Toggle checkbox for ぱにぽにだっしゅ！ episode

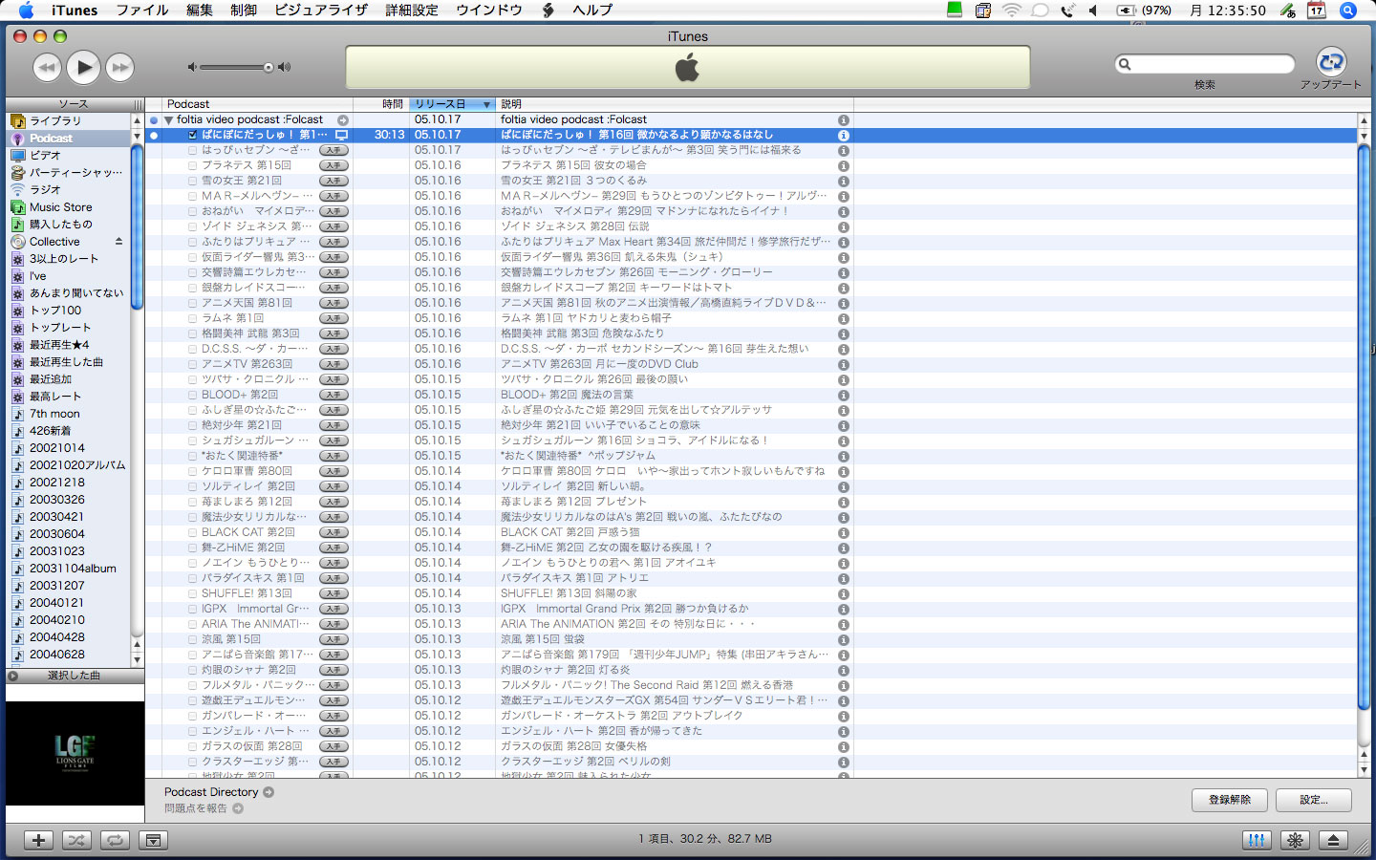pyautogui.click(x=193, y=136)
